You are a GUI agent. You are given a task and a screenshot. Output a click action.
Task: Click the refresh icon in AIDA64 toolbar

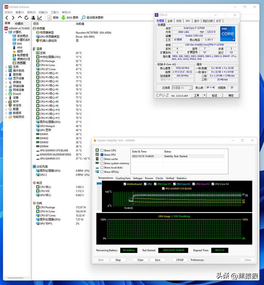coord(26,18)
